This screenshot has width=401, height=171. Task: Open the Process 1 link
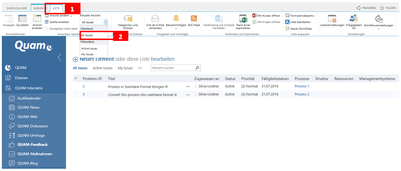click(302, 86)
